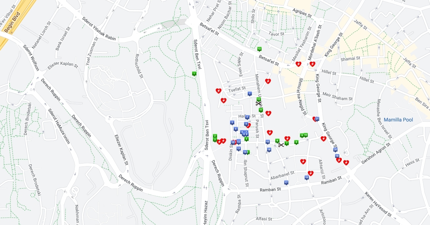Screen dimensions: 430x225
Task: Click AED heart marker above green marker 7
Action: coord(287,139)
